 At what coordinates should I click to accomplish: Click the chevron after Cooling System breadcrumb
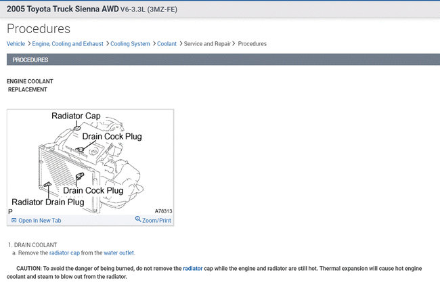(x=154, y=44)
